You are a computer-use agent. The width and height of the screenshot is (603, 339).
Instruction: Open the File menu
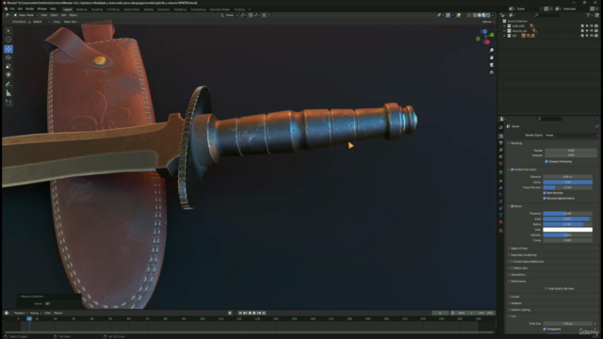point(12,8)
